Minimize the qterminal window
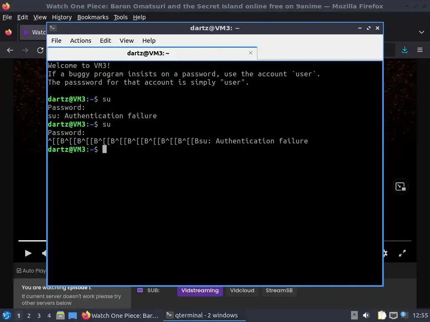430x322 pixels. 359,28
